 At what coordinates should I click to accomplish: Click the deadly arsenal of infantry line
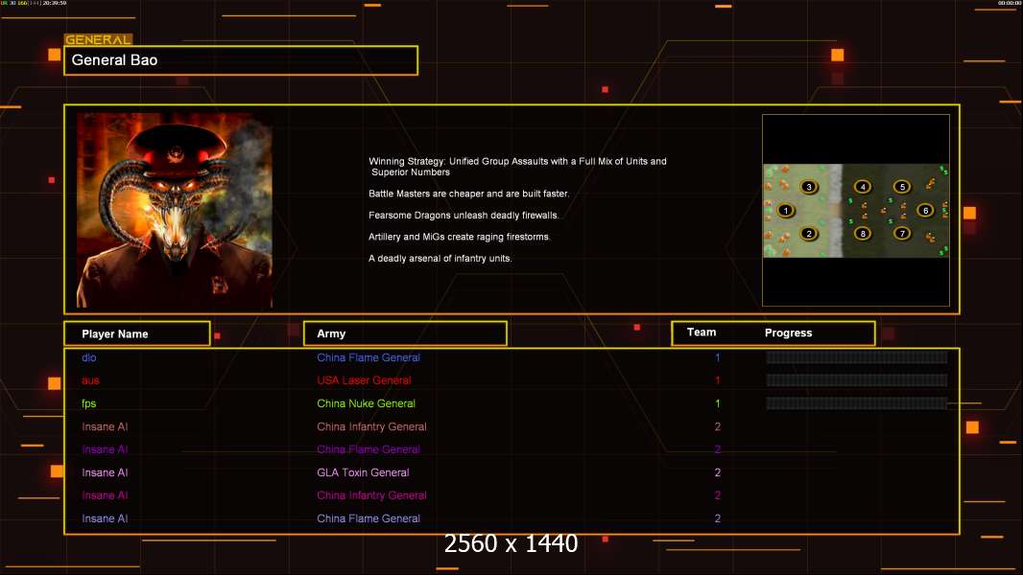[x=440, y=258]
